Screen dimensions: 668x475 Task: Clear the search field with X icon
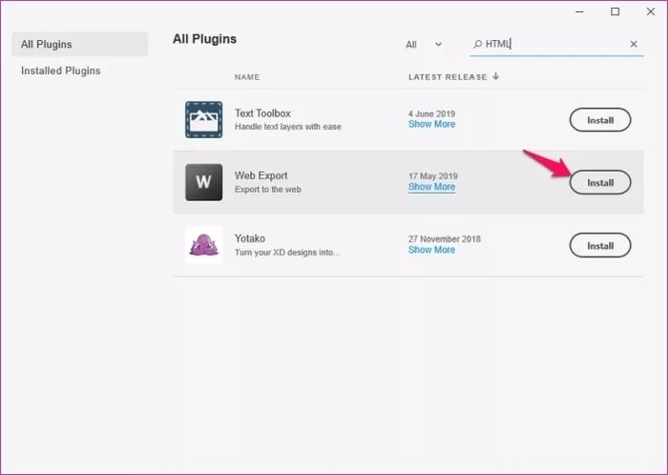tap(634, 44)
